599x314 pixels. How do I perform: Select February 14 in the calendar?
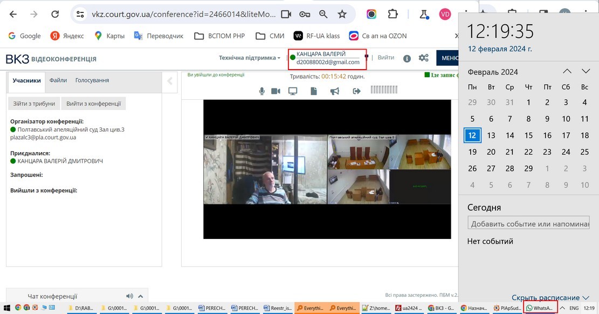click(x=510, y=135)
